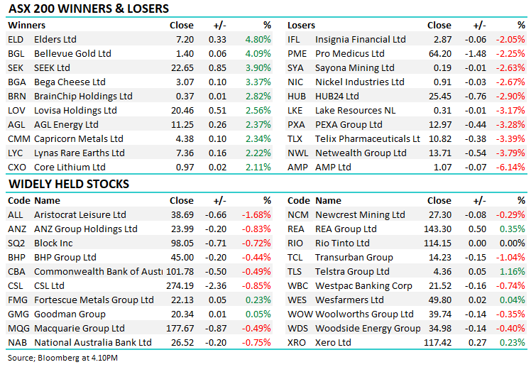Select the Pro Medicus Ltd close price
Image resolution: width=531 pixels, height=367 pixels.
click(439, 54)
